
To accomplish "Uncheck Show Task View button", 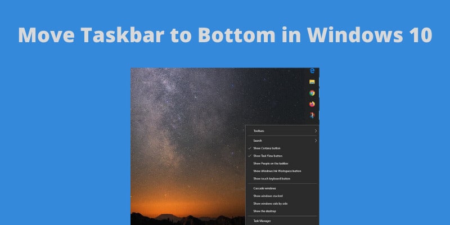I will pos(282,156).
